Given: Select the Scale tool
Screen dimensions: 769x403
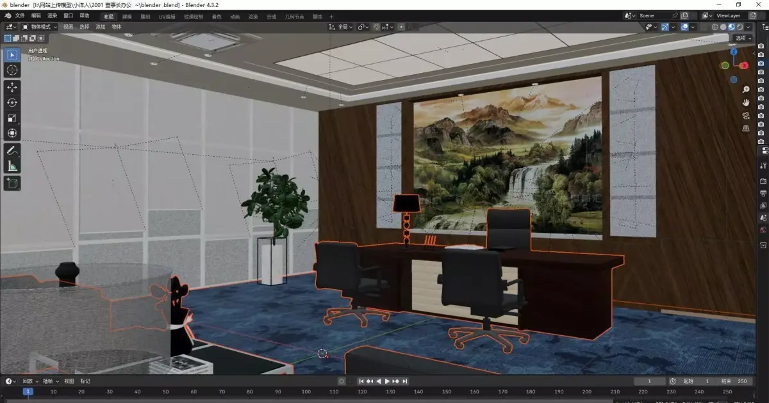Looking at the screenshot, I should 12,118.
